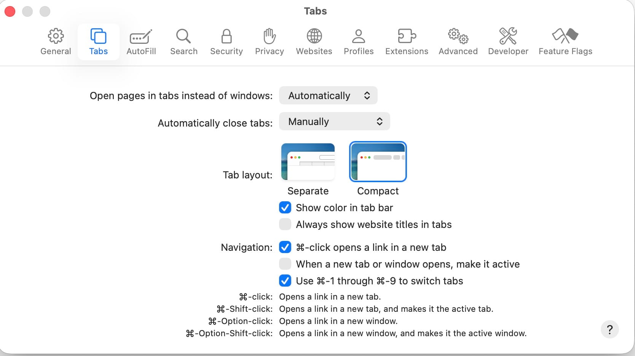Switch to the Search preferences icon

pos(183,42)
